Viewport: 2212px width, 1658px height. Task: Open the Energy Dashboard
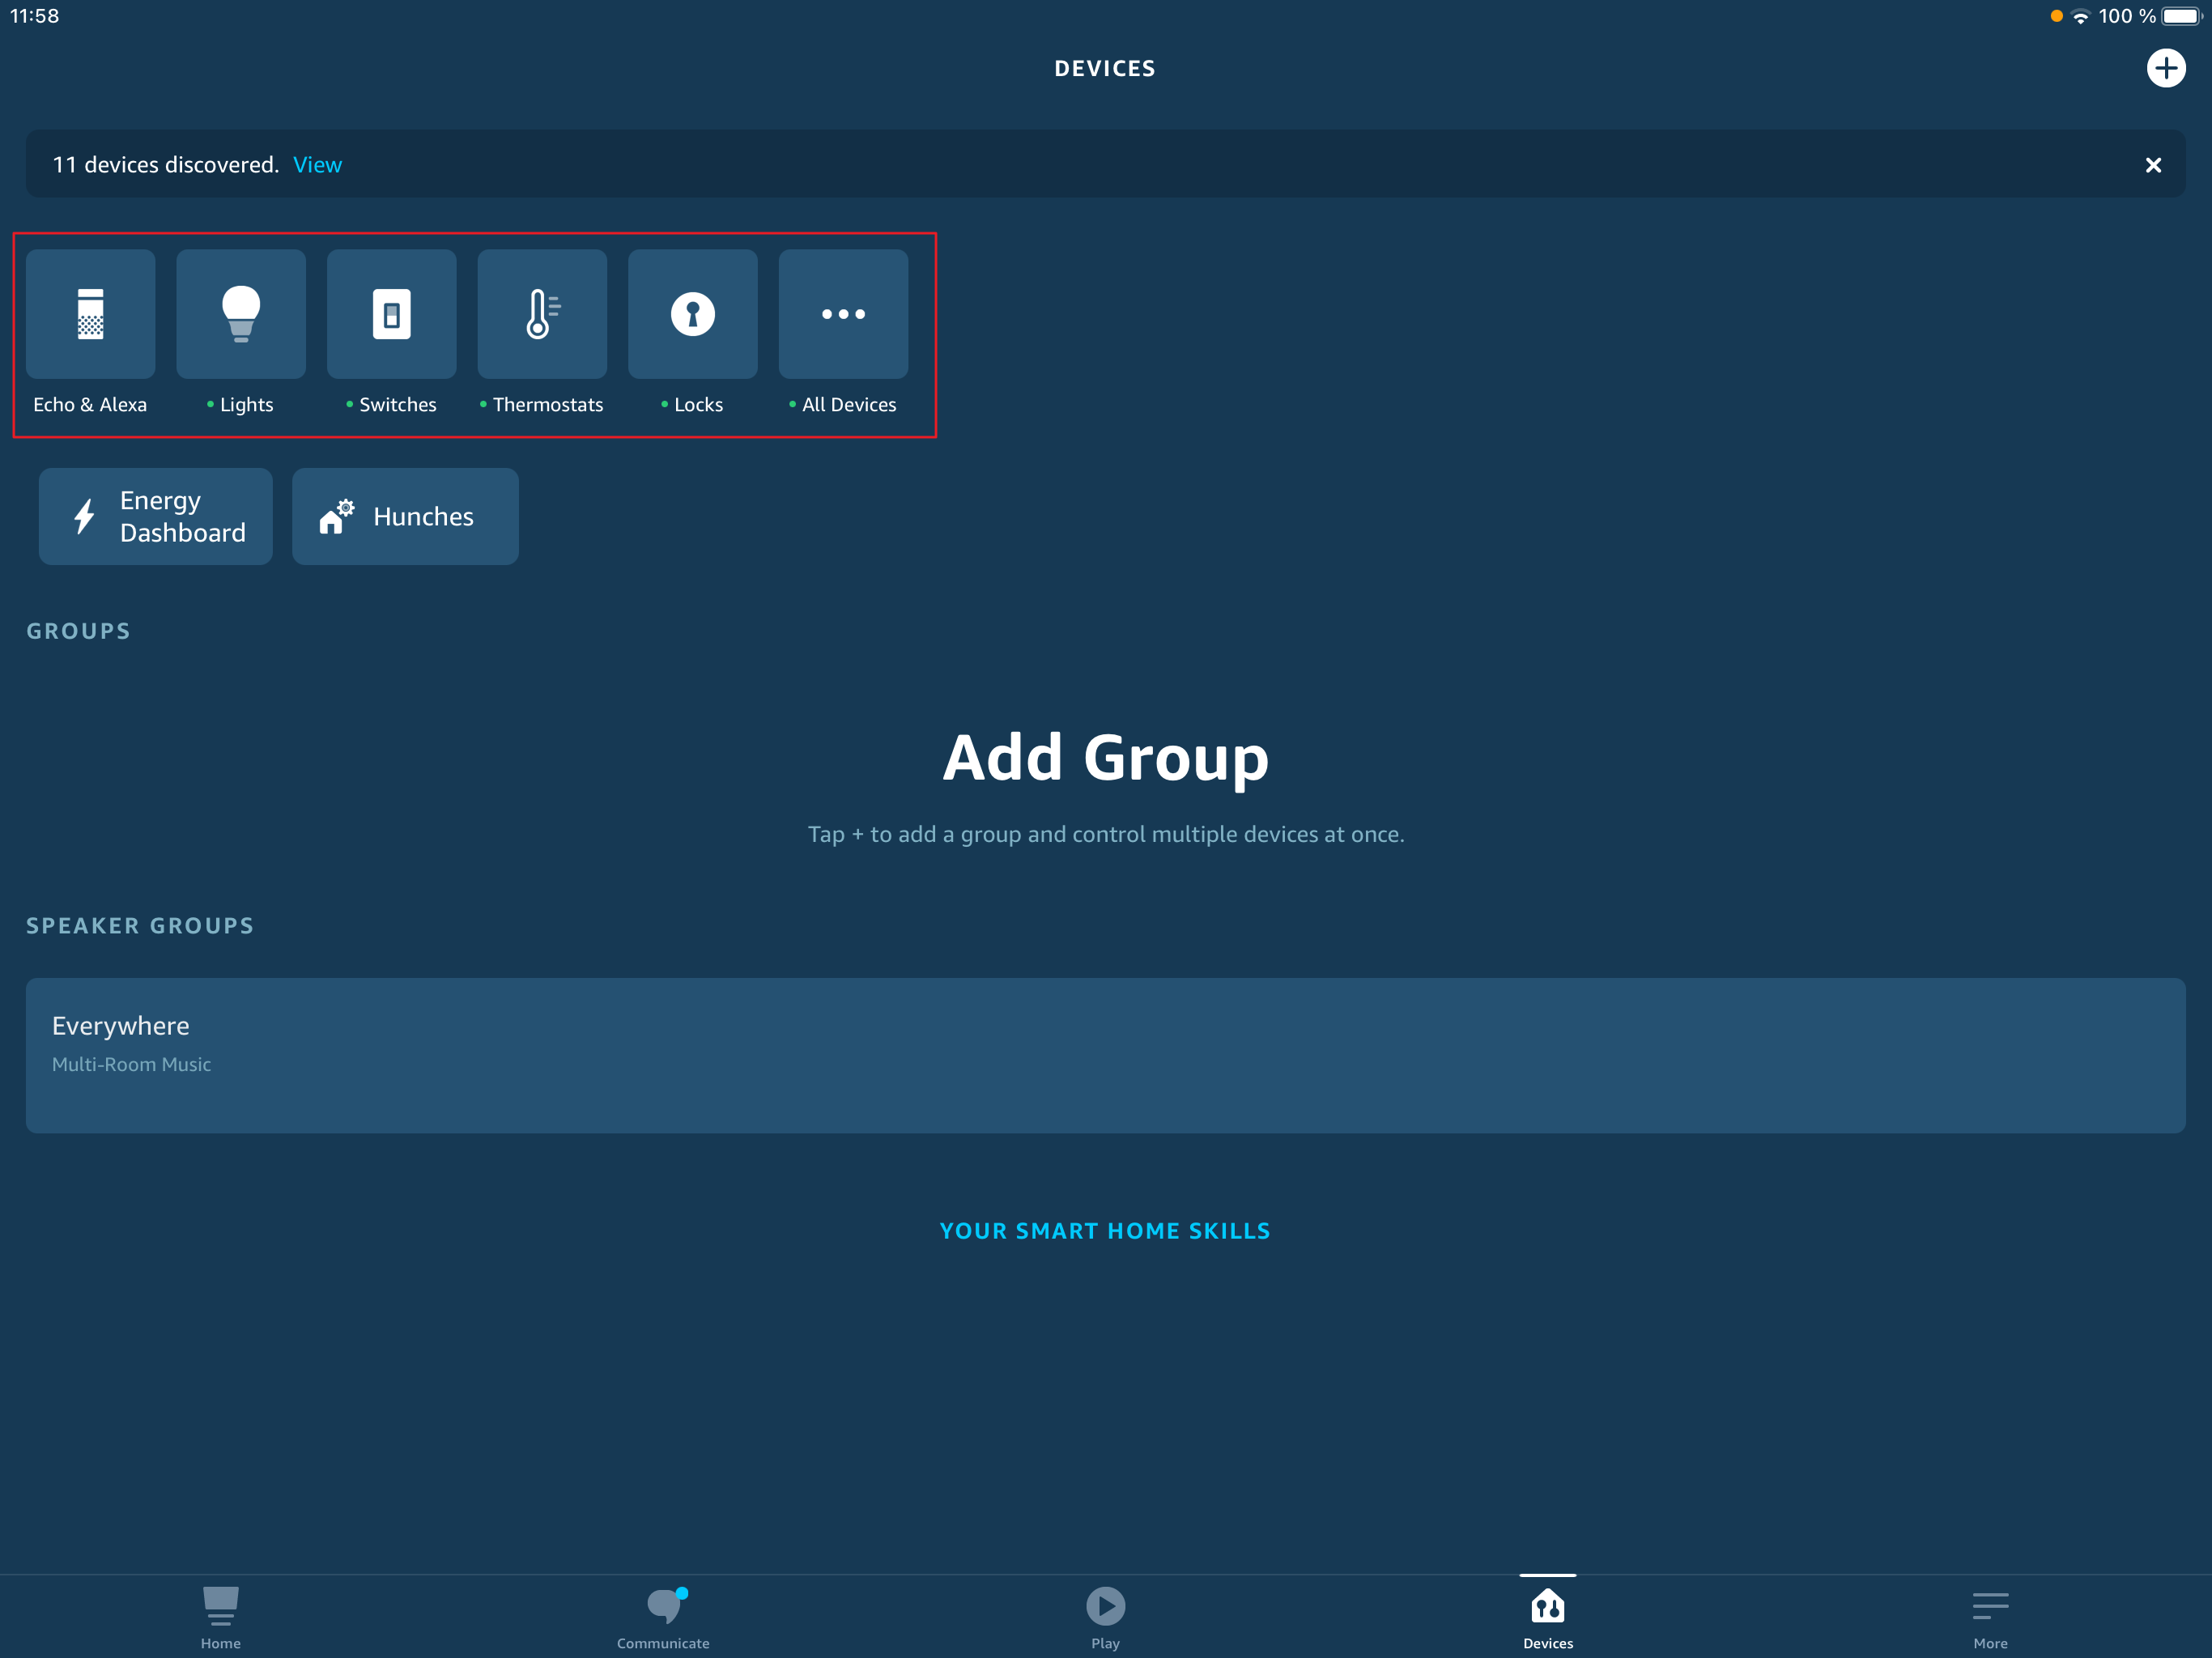(x=155, y=516)
